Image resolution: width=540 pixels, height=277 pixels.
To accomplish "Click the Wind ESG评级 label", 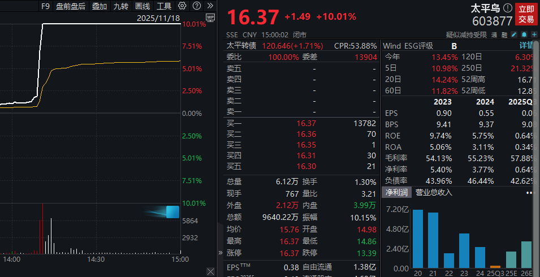I will tap(408, 46).
